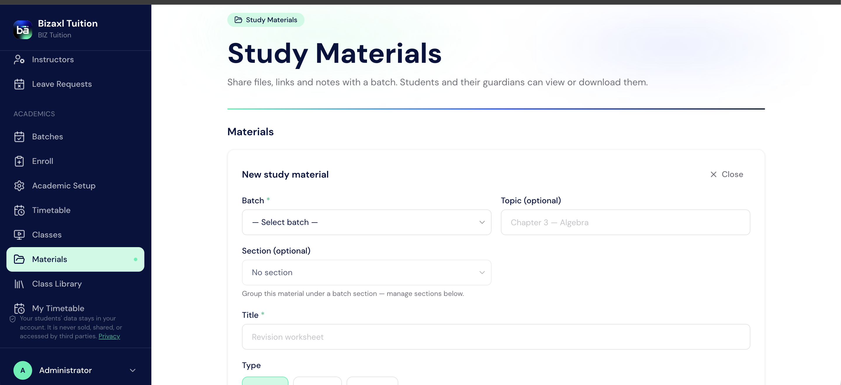841x385 pixels.
Task: Click the Administrator name label
Action: 65,370
